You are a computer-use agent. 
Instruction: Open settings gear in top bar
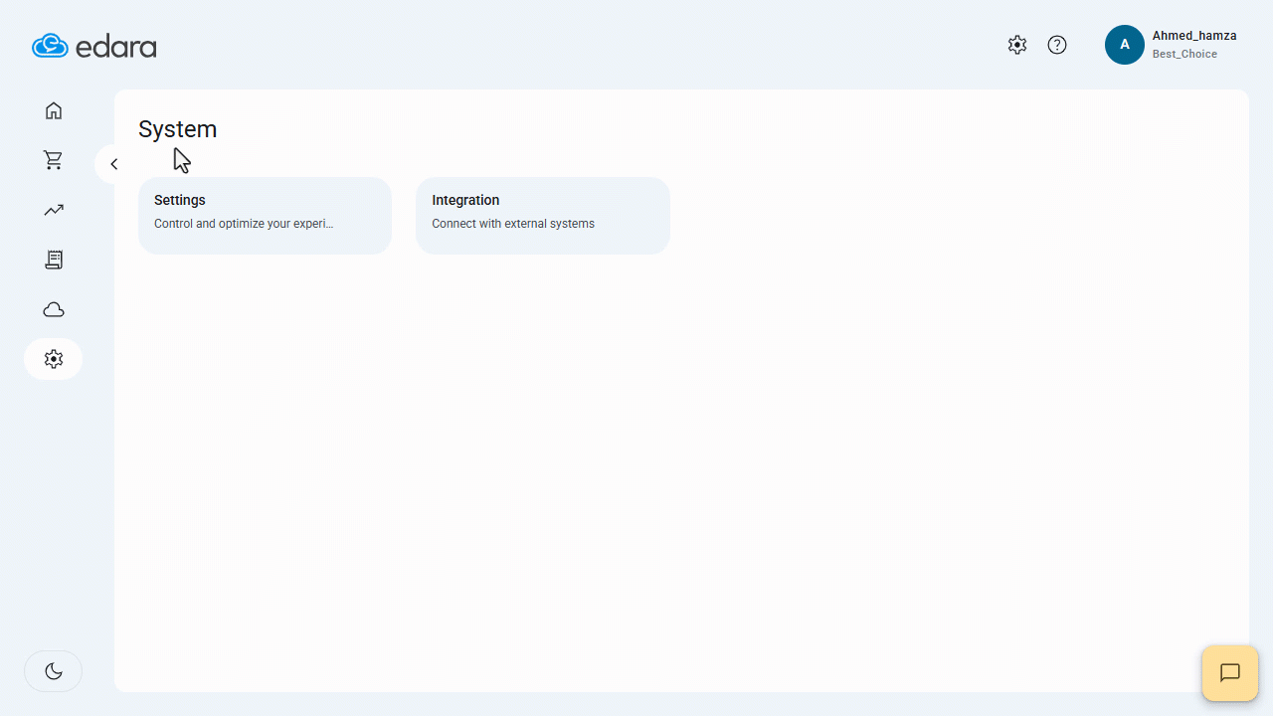tap(1016, 45)
